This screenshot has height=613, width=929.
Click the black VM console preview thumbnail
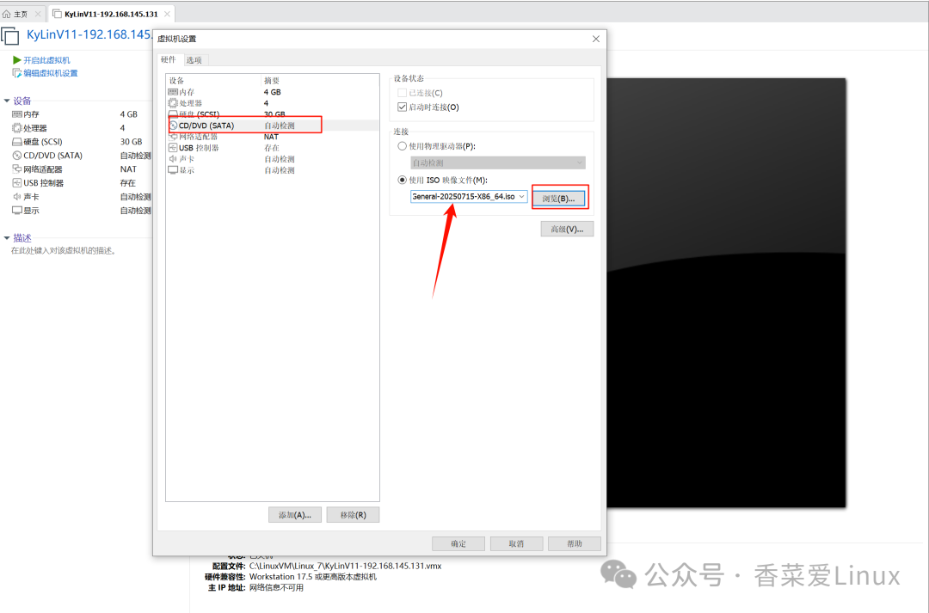point(726,292)
